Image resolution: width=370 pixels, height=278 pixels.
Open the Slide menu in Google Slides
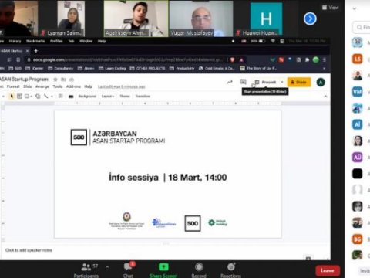tap(28, 86)
